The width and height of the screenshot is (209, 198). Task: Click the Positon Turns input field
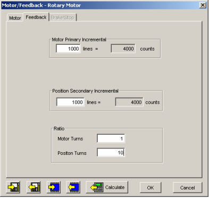pos(111,153)
